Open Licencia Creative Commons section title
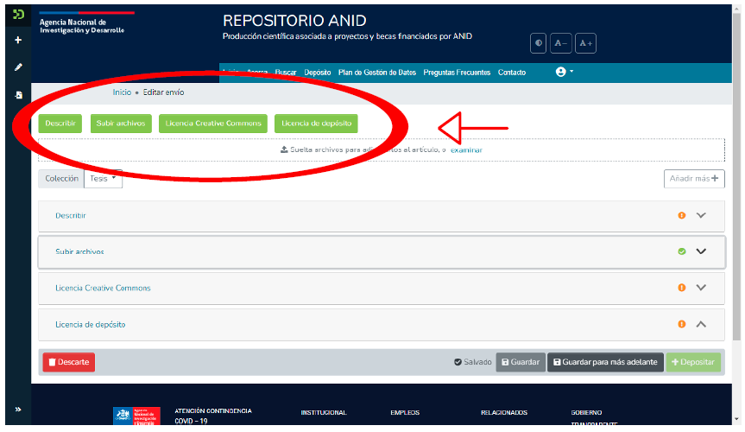 pos(103,288)
